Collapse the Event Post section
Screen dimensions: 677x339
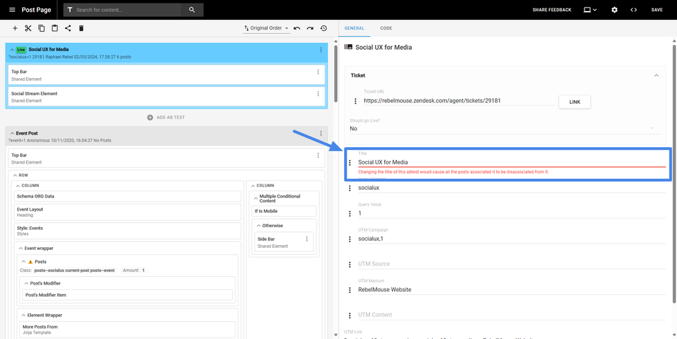(x=12, y=133)
